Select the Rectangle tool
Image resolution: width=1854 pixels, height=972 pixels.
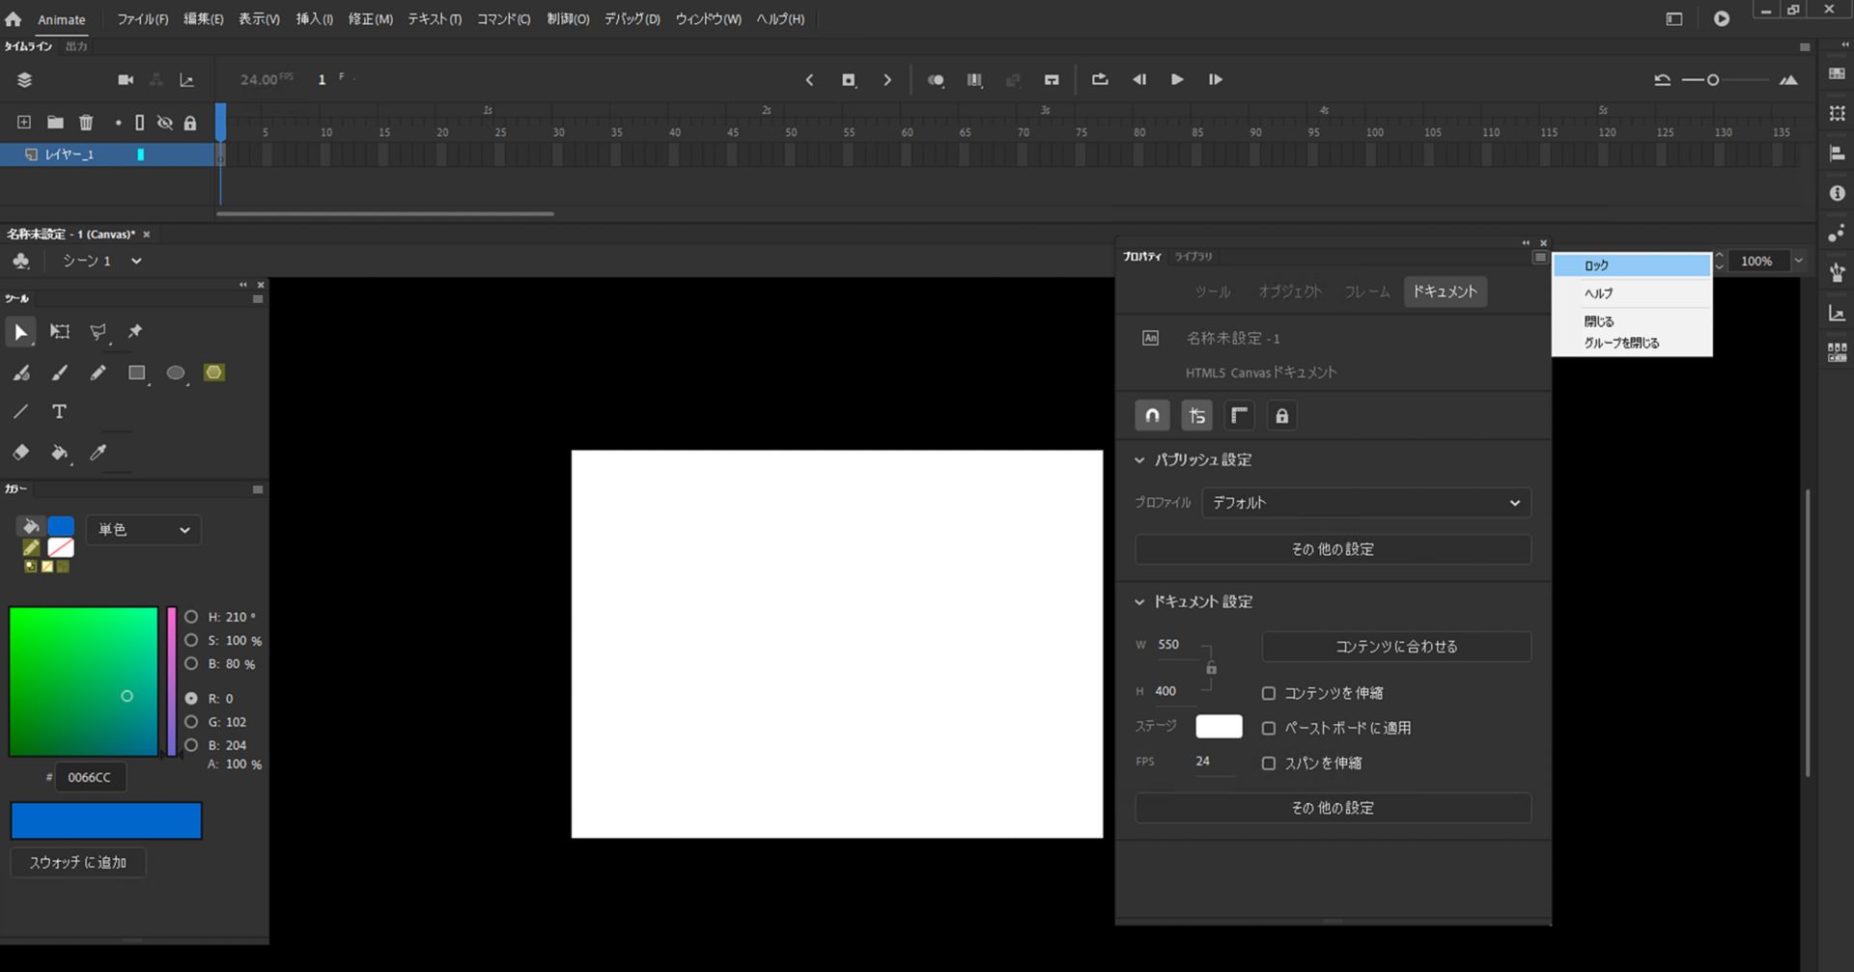(136, 373)
